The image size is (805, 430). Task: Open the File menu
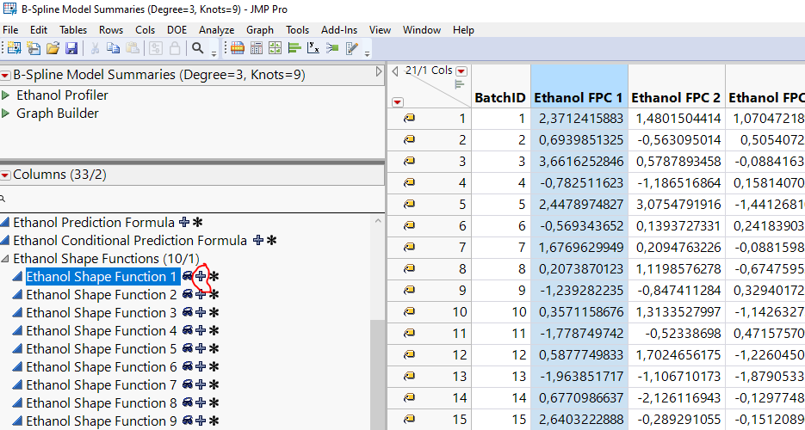coord(10,30)
